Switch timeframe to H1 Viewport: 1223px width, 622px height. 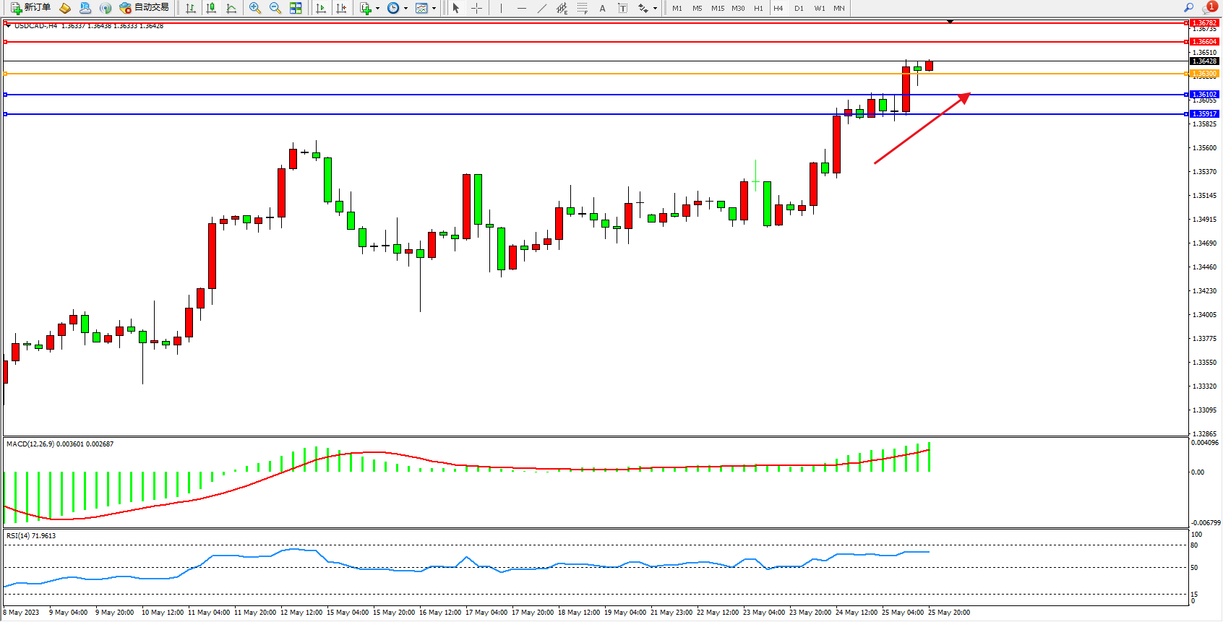point(758,8)
